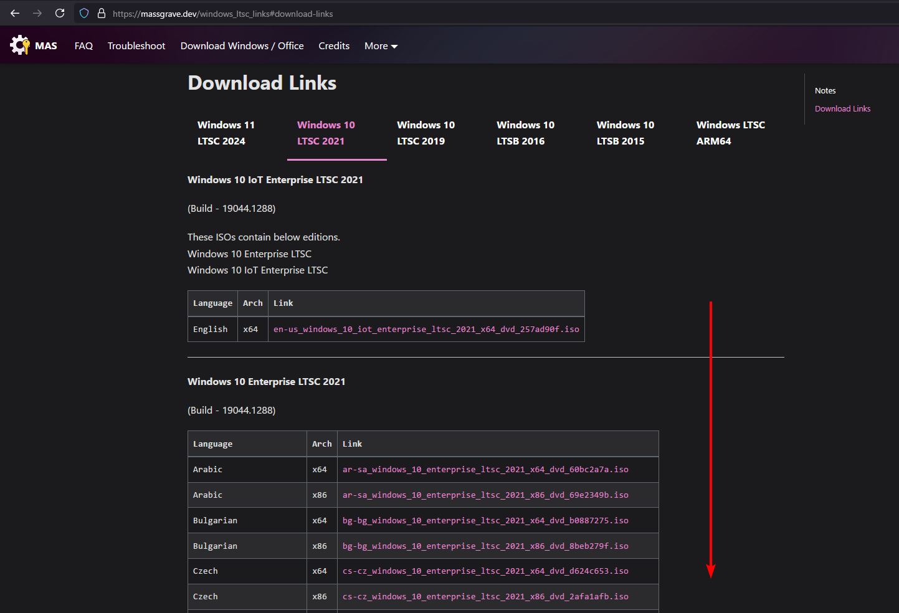Click the MAS brand text
The height and width of the screenshot is (613, 899).
coord(46,45)
